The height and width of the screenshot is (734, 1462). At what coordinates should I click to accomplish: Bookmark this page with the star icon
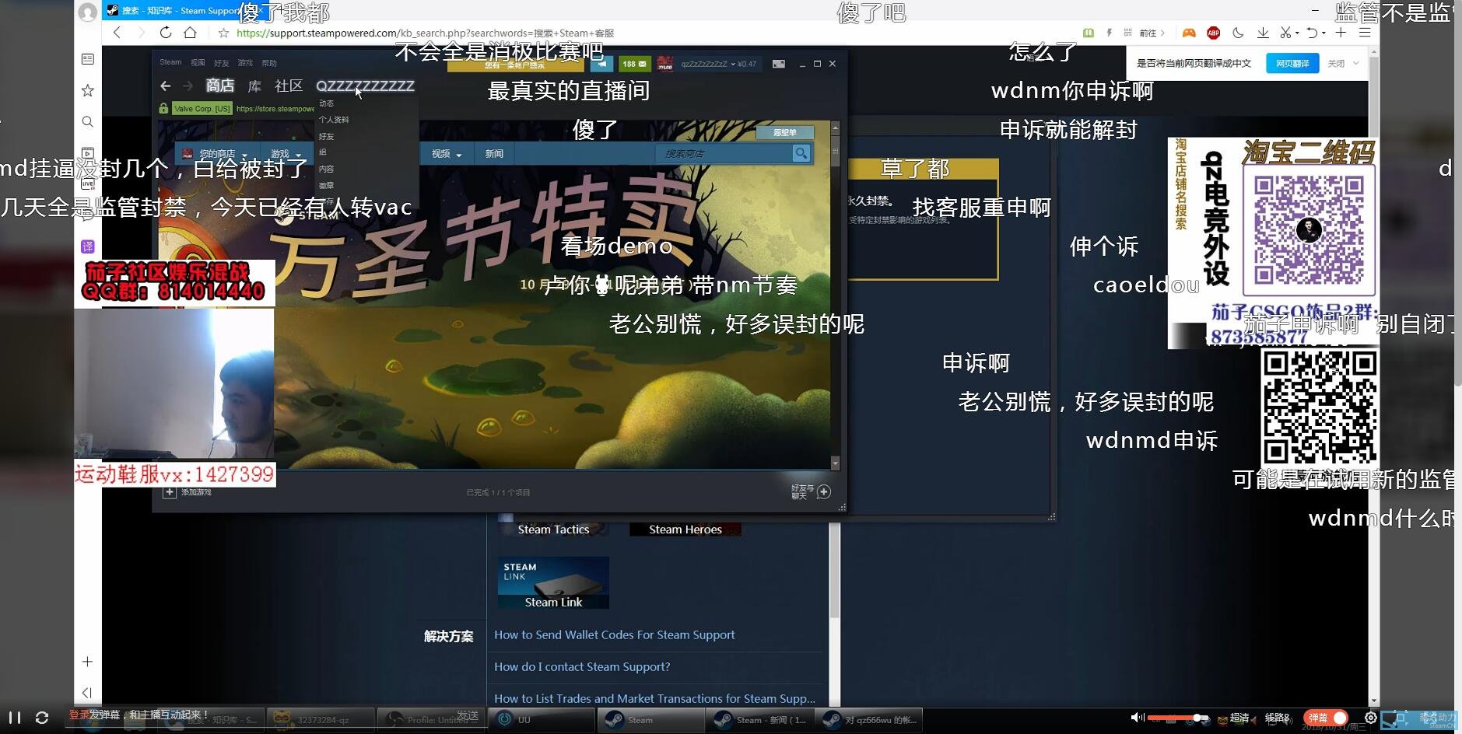pyautogui.click(x=224, y=33)
